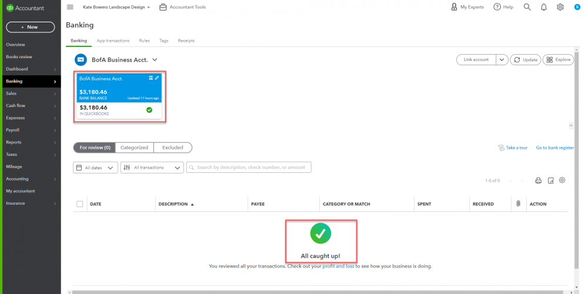This screenshot has height=294, width=585.
Task: Select the BofA Business Acct. card
Action: coord(119,96)
